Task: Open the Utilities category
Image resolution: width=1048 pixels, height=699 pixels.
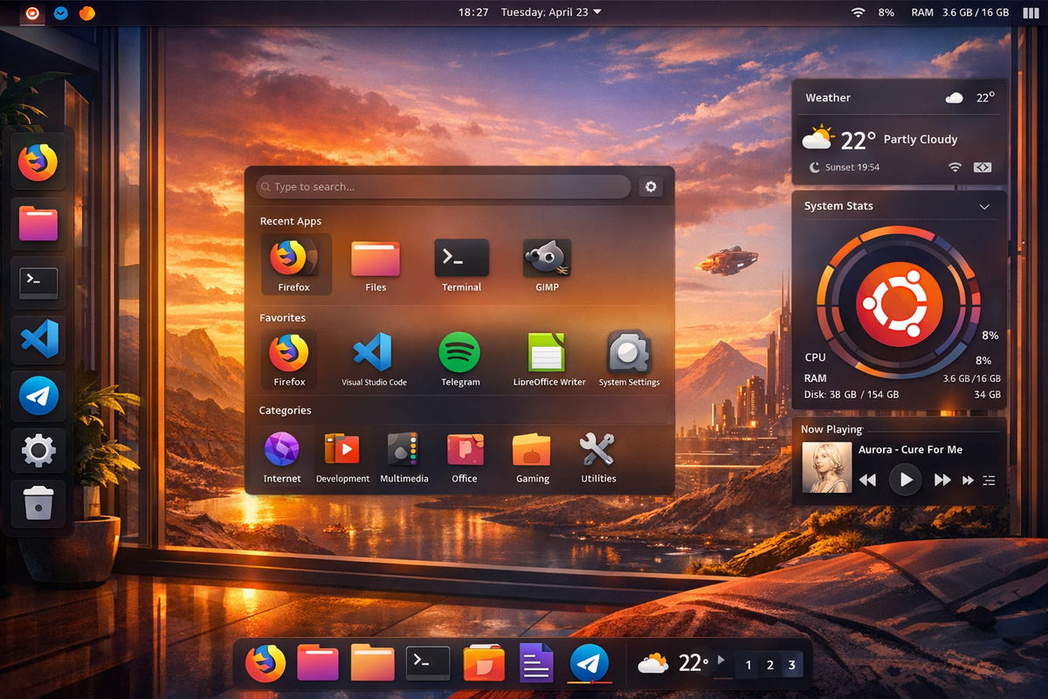Action: [598, 457]
